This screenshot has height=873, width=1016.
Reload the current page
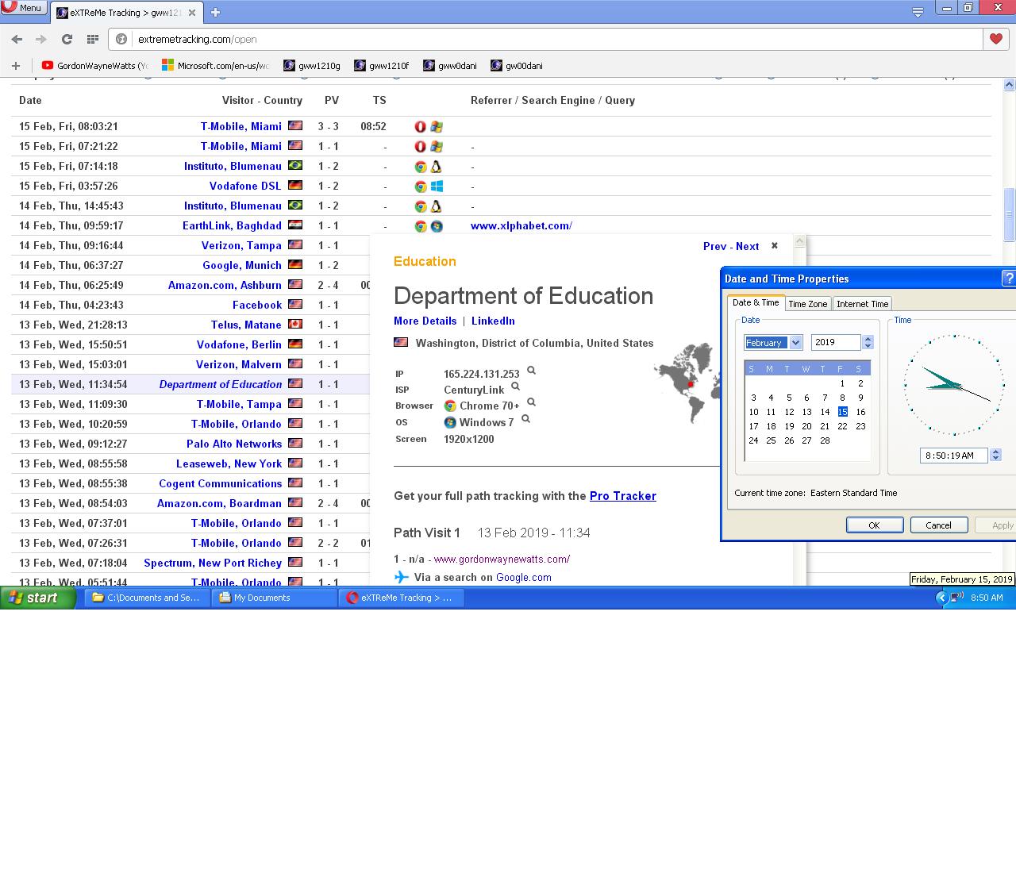67,39
